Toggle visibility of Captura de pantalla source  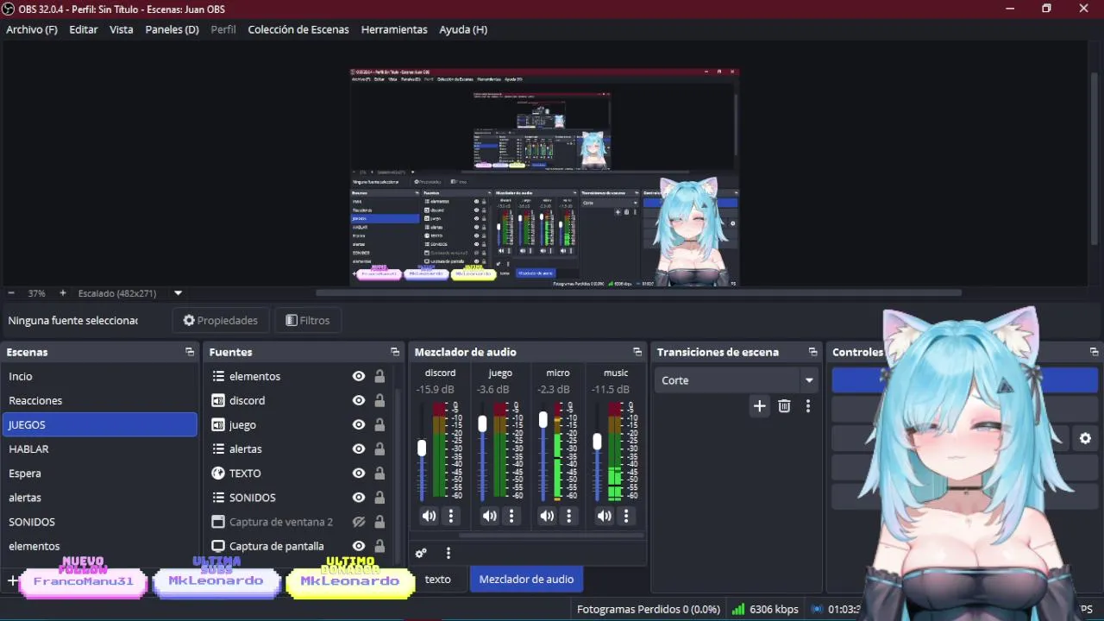pos(359,546)
